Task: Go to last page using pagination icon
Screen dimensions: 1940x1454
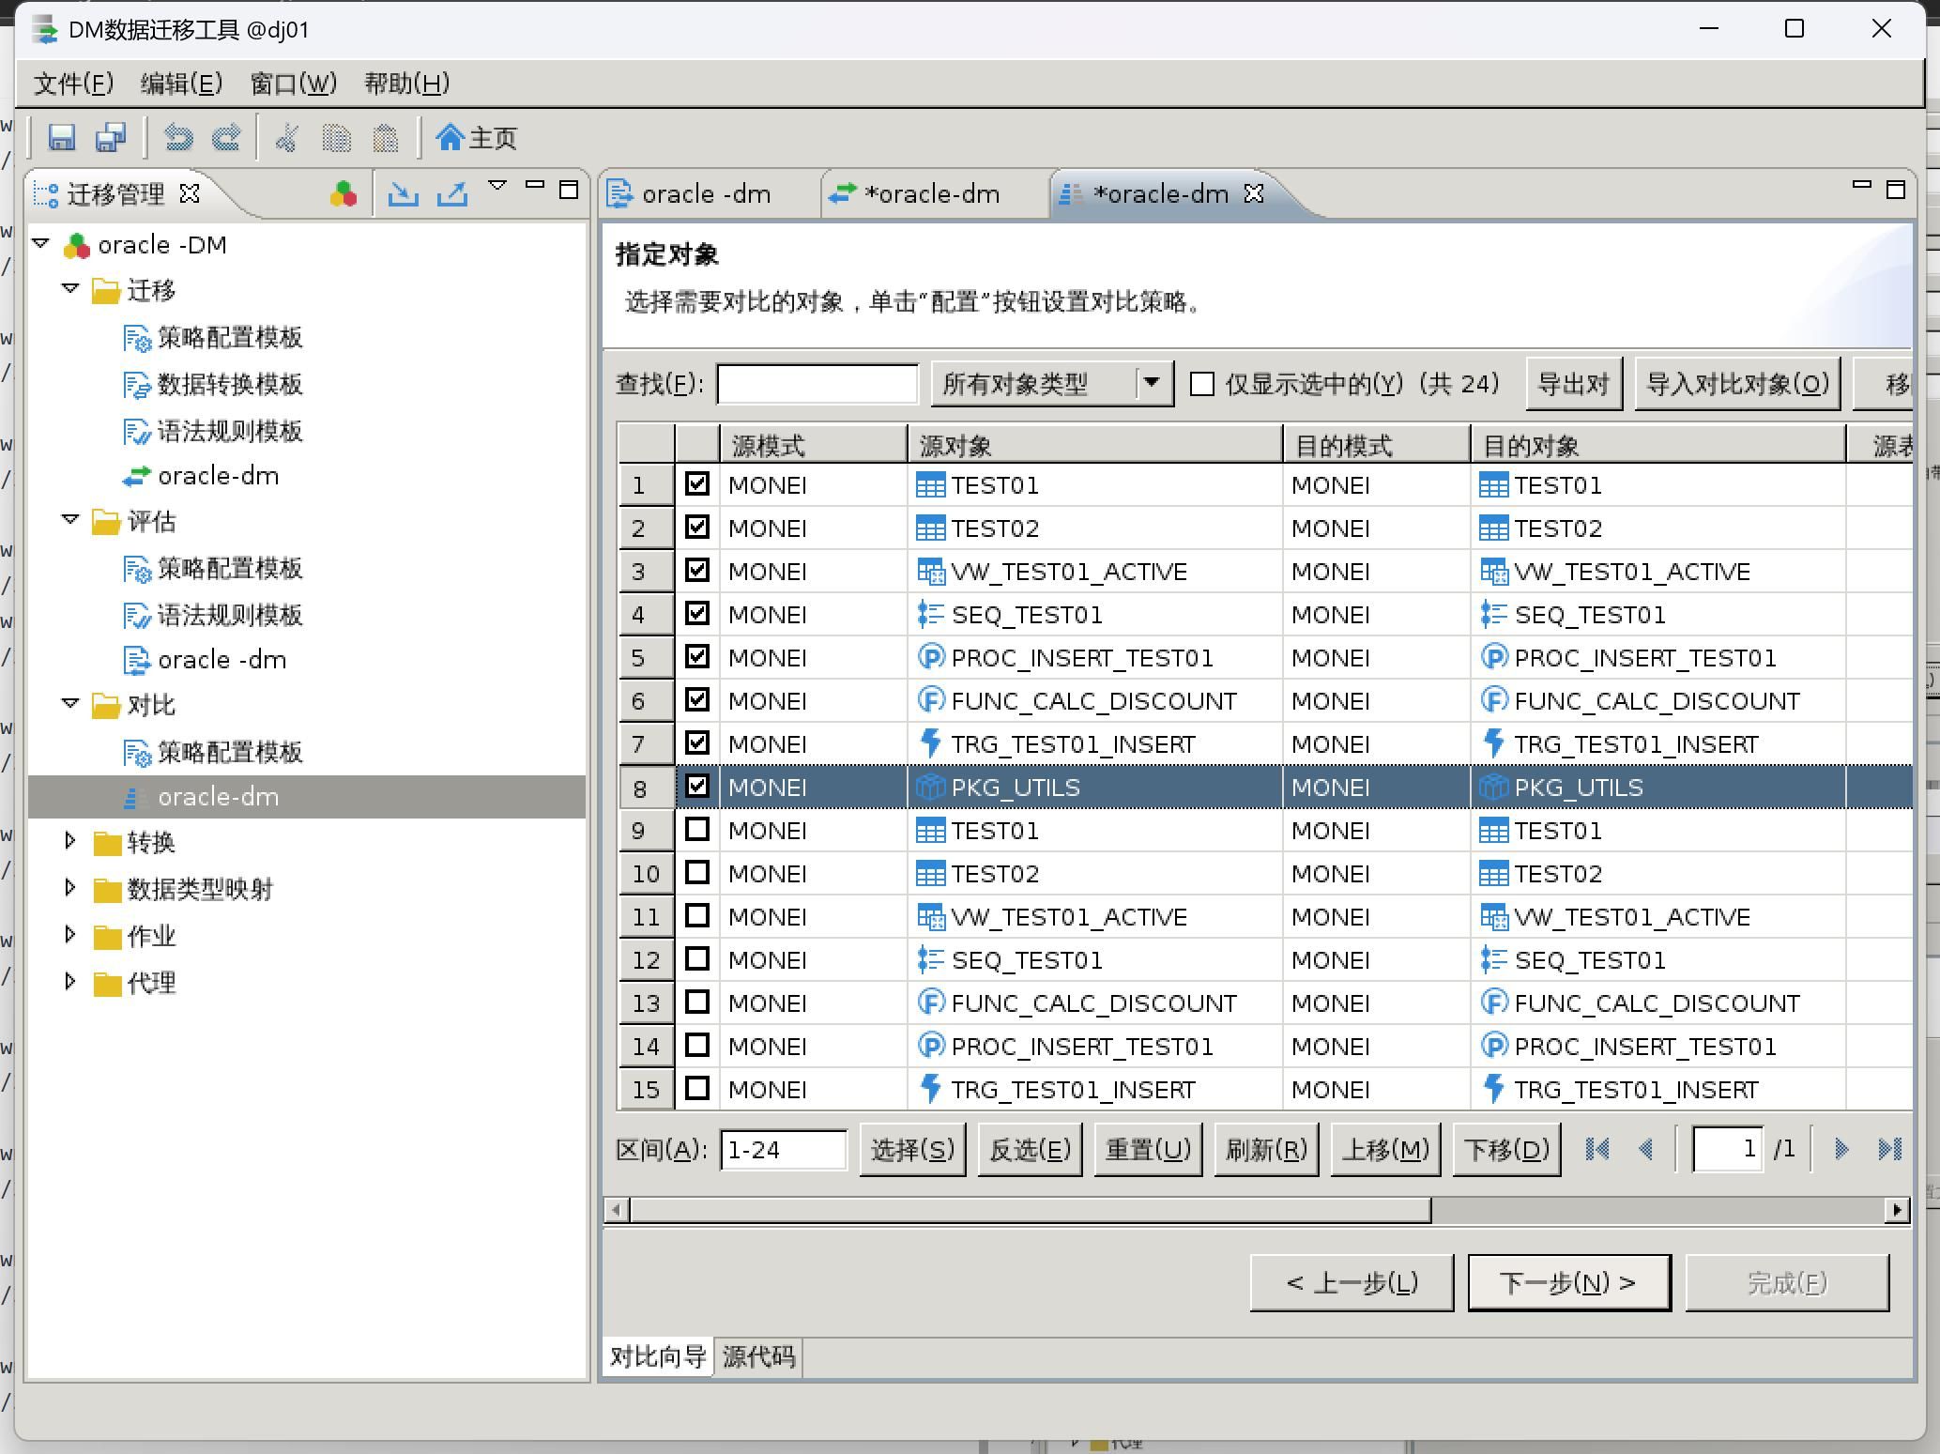Action: click(1889, 1149)
